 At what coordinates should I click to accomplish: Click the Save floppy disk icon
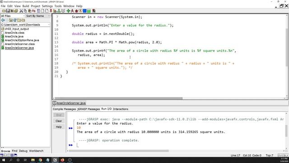pos(8,11)
